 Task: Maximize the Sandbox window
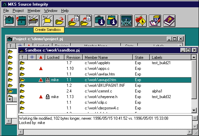pyautogui.click(x=188, y=50)
